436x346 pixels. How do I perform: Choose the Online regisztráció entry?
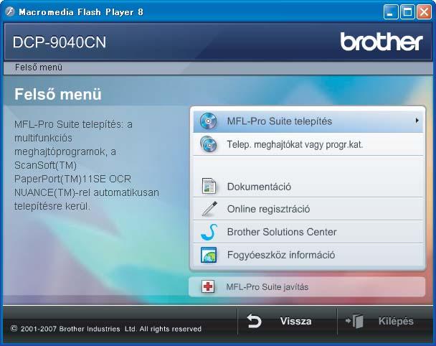(308, 209)
